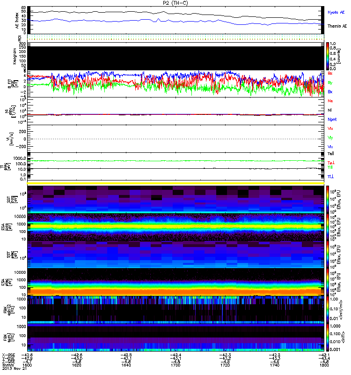Click the green Viy velocity label
The image size is (351, 375).
330,137
